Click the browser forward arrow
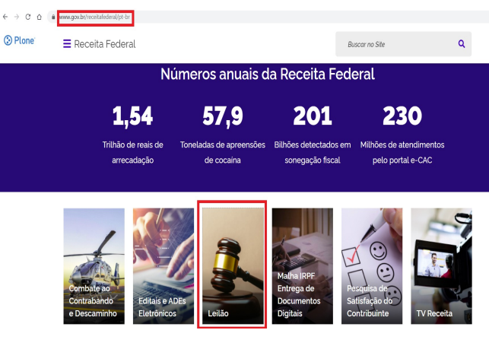This screenshot has height=346, width=489. click(x=17, y=17)
